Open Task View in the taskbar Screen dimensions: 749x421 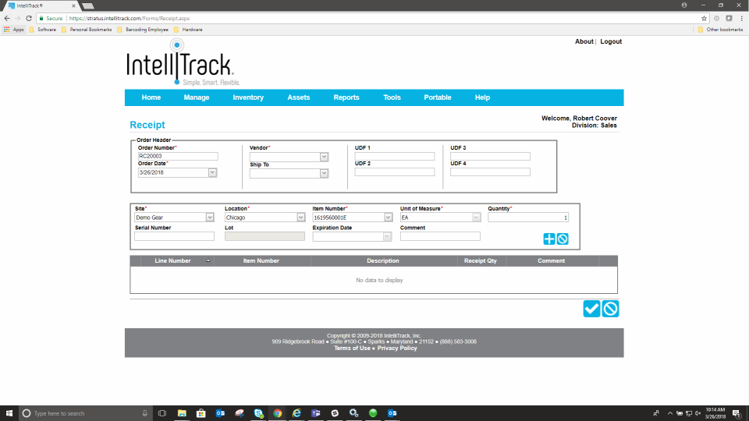point(162,413)
